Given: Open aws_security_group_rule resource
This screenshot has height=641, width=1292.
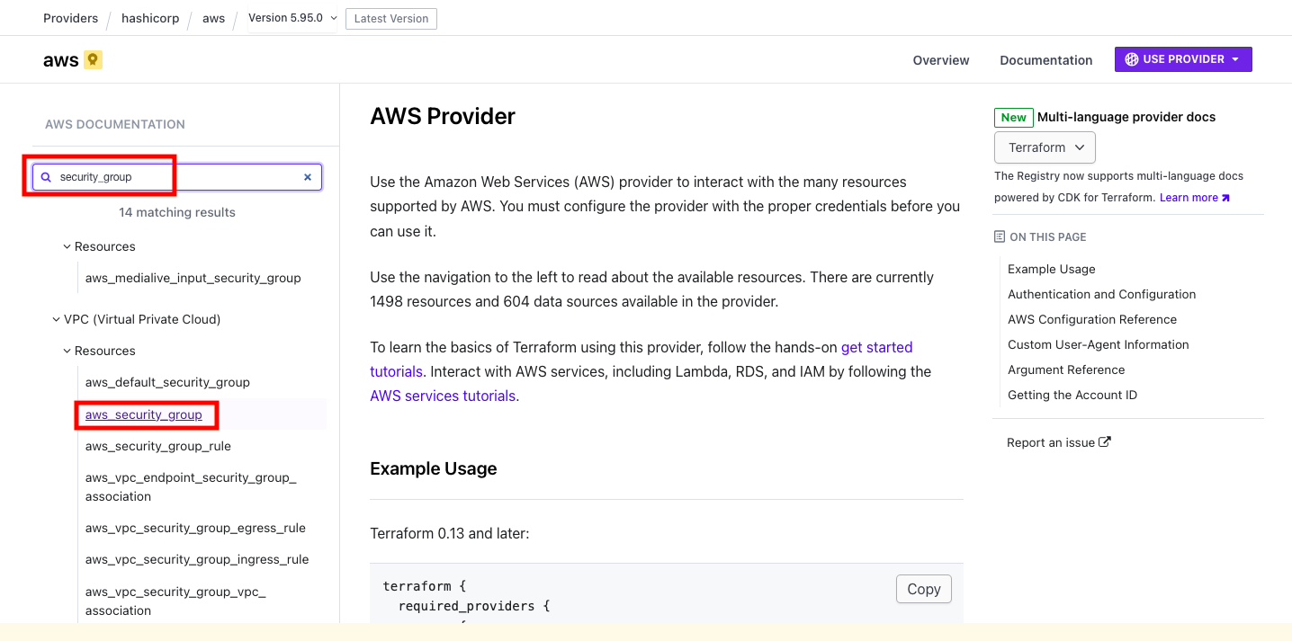Looking at the screenshot, I should (x=158, y=446).
